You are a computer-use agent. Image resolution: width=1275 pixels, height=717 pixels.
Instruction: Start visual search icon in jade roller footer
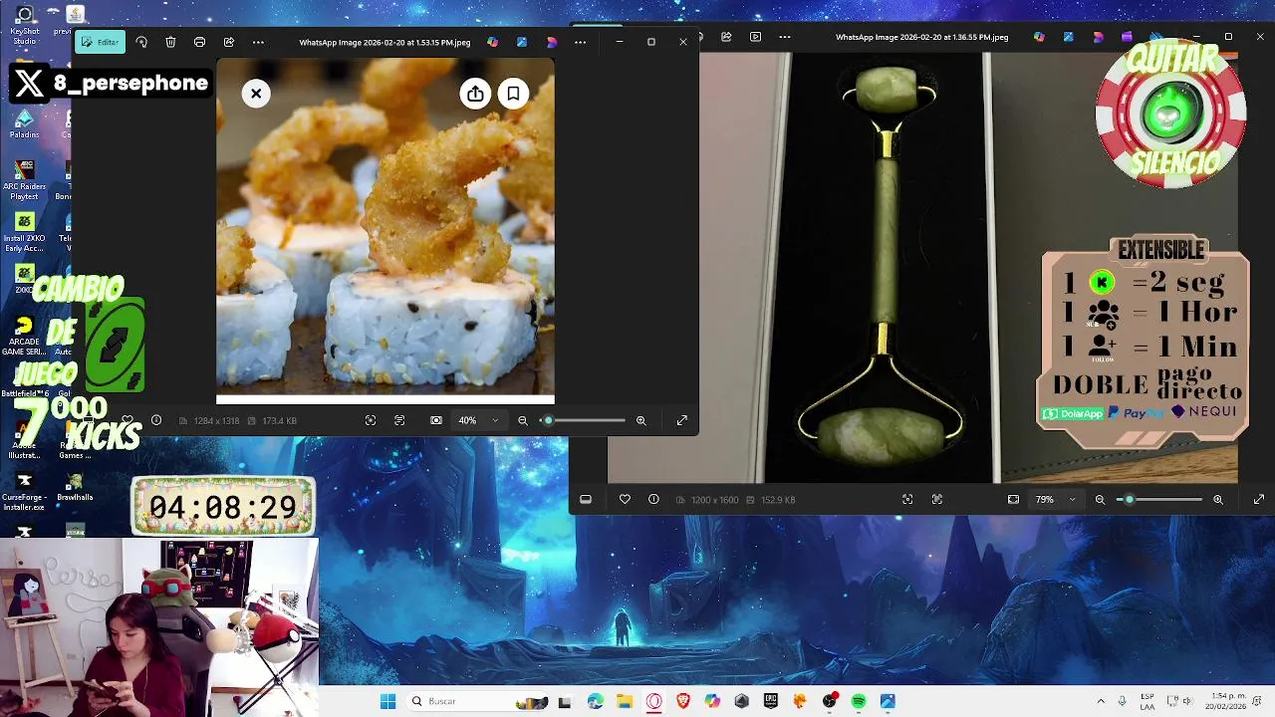point(907,499)
